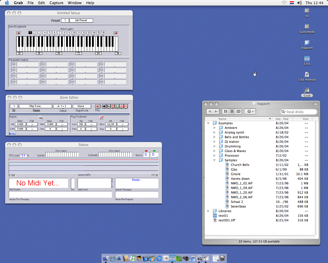Viewport: 328px width, 263px height.
Task: Open the Output dropdown showing A: 1 + 2
Action: click(x=62, y=106)
